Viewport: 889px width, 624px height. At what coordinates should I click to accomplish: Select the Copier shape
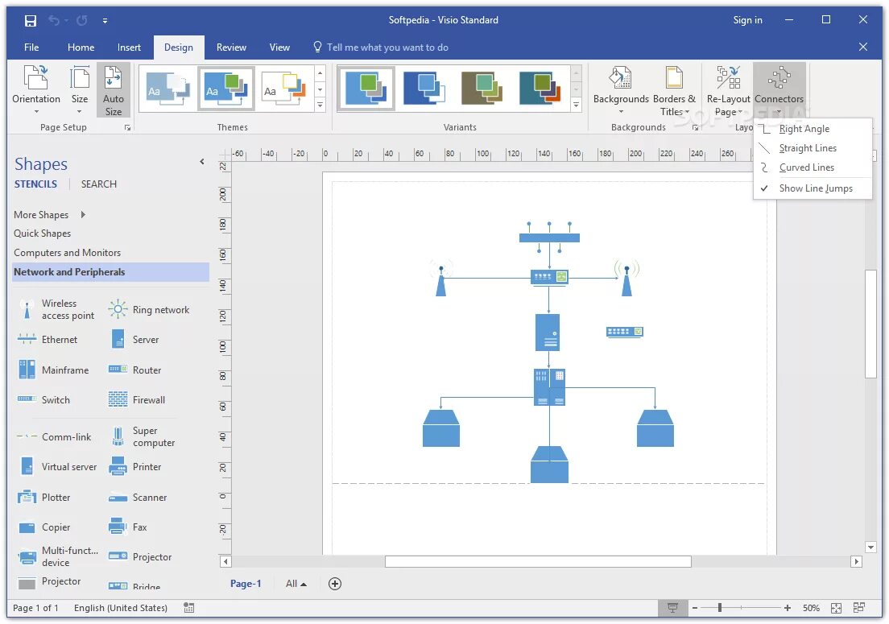[43, 527]
